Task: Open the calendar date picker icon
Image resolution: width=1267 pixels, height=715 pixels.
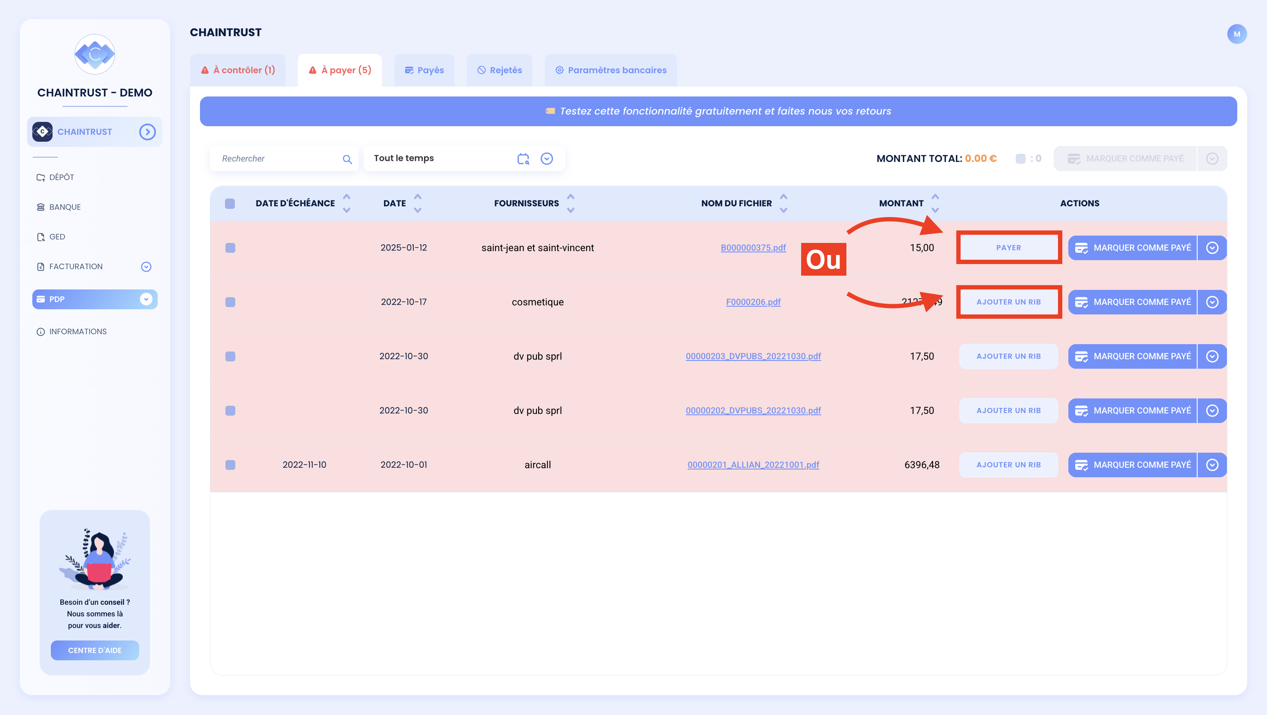Action: (523, 159)
